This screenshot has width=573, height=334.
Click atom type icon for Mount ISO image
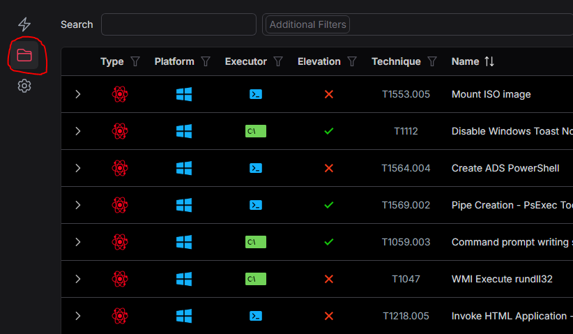click(x=120, y=94)
